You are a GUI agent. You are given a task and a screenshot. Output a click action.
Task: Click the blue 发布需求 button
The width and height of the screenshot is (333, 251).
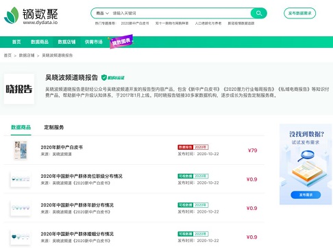[x=306, y=195]
